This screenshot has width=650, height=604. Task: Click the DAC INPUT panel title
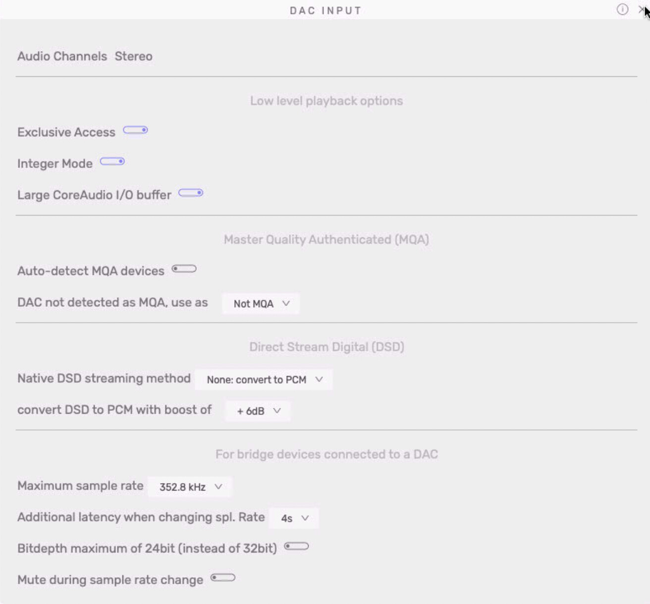click(325, 10)
